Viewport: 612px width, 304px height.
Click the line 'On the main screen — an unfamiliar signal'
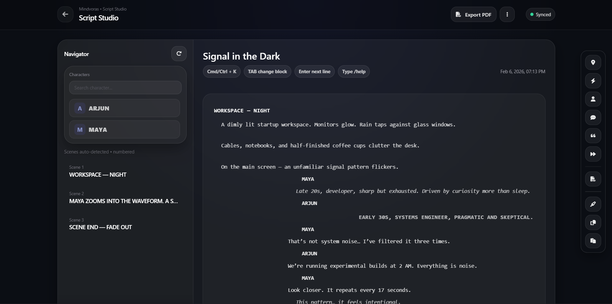pyautogui.click(x=310, y=167)
